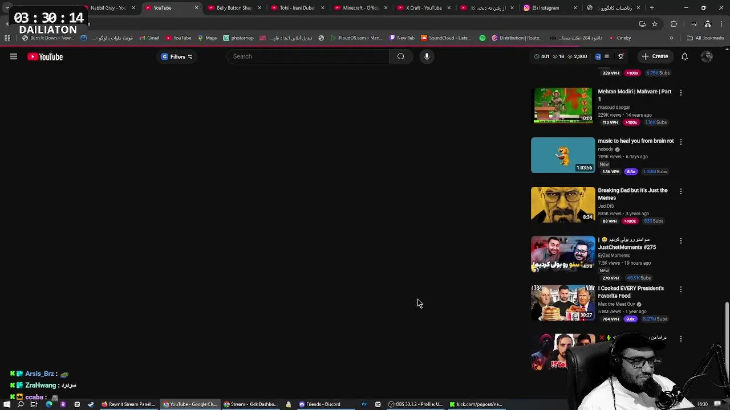The image size is (730, 410).
Task: Open 'I Cooked EVERY President's Favorite Food' title
Action: (631, 292)
